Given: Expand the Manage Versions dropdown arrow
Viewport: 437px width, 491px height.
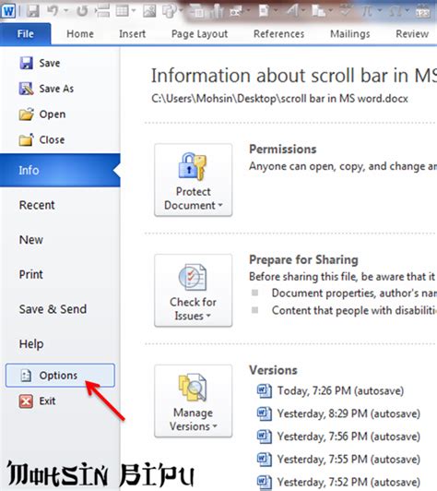Looking at the screenshot, I should 215,426.
